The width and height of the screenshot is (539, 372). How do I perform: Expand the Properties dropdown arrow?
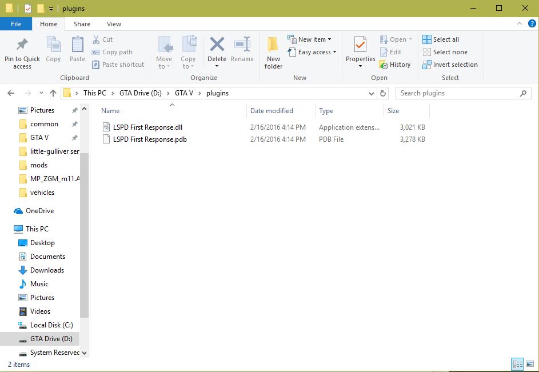click(360, 66)
